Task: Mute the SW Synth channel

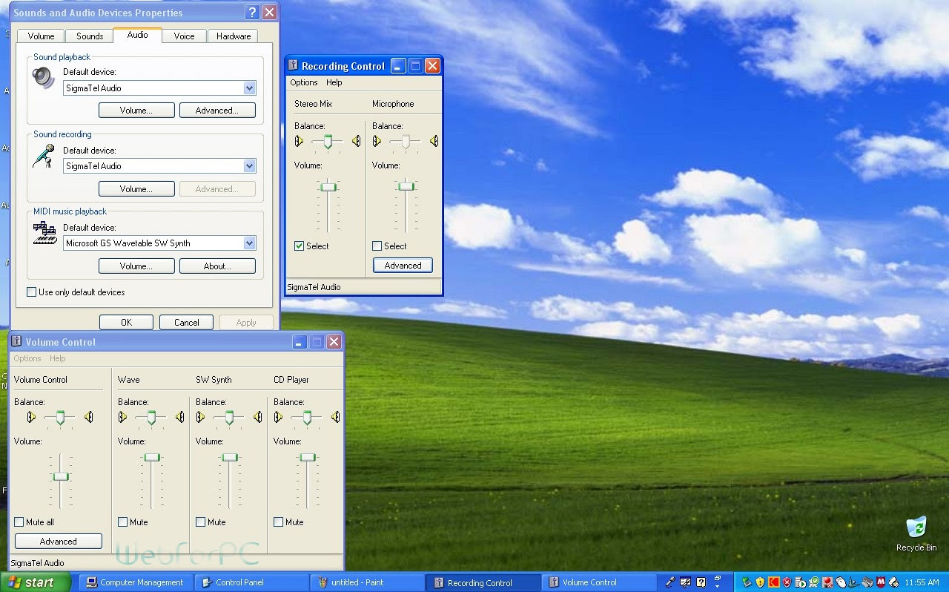Action: [x=201, y=522]
